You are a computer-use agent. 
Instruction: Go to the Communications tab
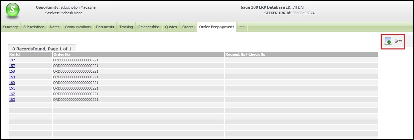click(78, 27)
